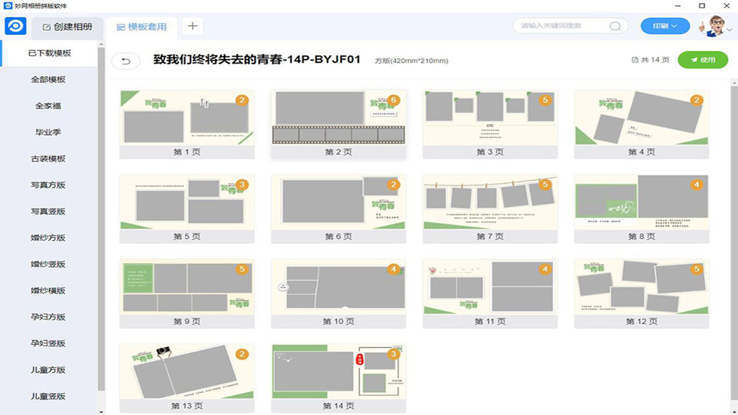
Task: Click the blue app logo icon
Action: 16,26
